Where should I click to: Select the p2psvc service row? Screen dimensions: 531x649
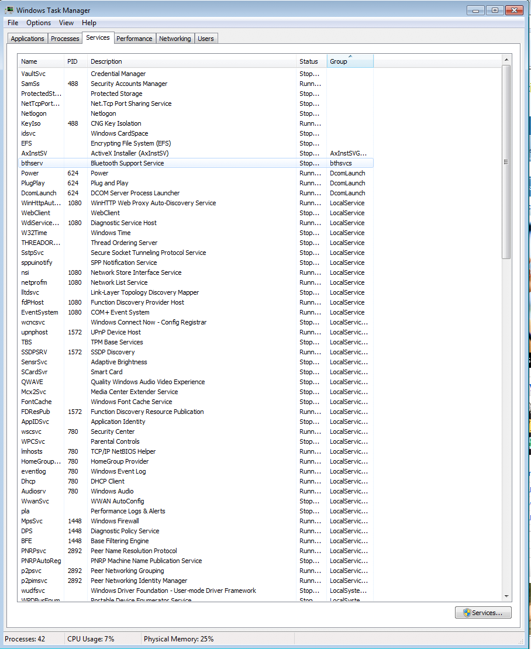click(196, 570)
